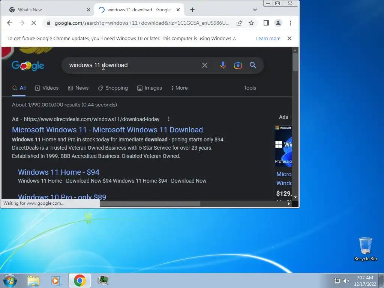The width and height of the screenshot is (384, 288).
Task: Start voice search with microphone
Action: coord(223,65)
